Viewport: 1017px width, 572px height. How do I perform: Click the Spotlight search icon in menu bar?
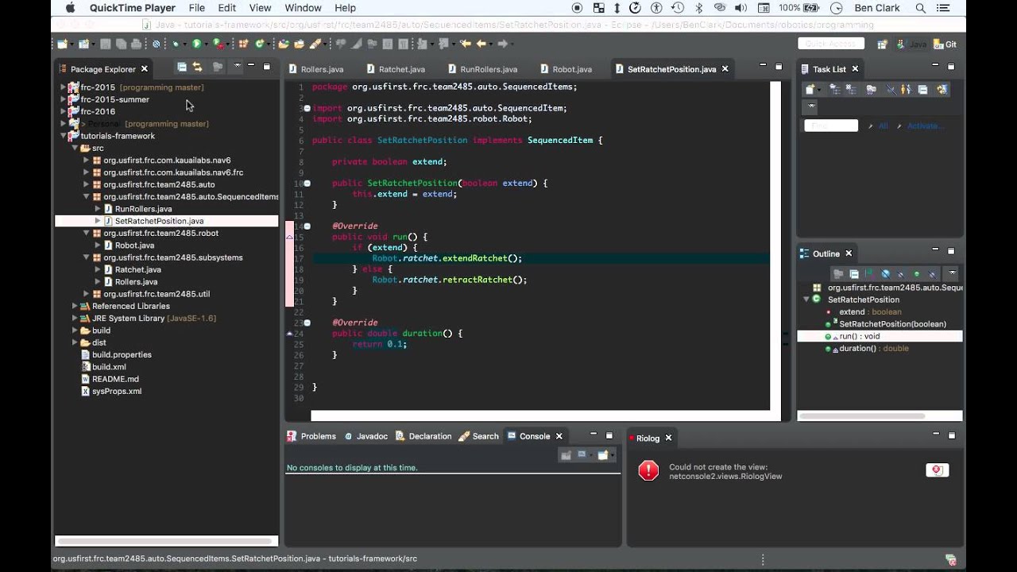(x=921, y=8)
